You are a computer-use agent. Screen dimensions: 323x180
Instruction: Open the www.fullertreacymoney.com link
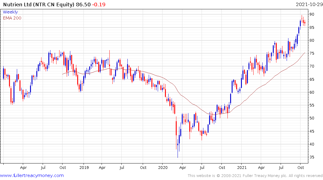(32, 175)
